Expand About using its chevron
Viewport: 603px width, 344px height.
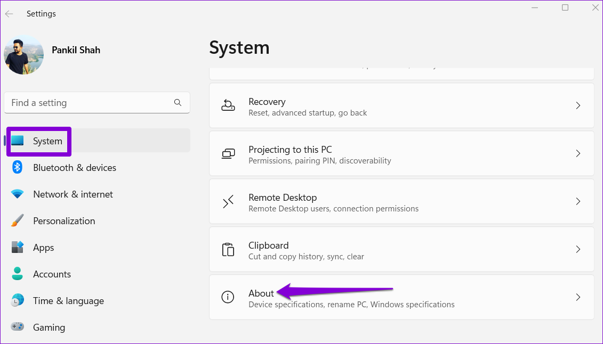click(x=578, y=297)
